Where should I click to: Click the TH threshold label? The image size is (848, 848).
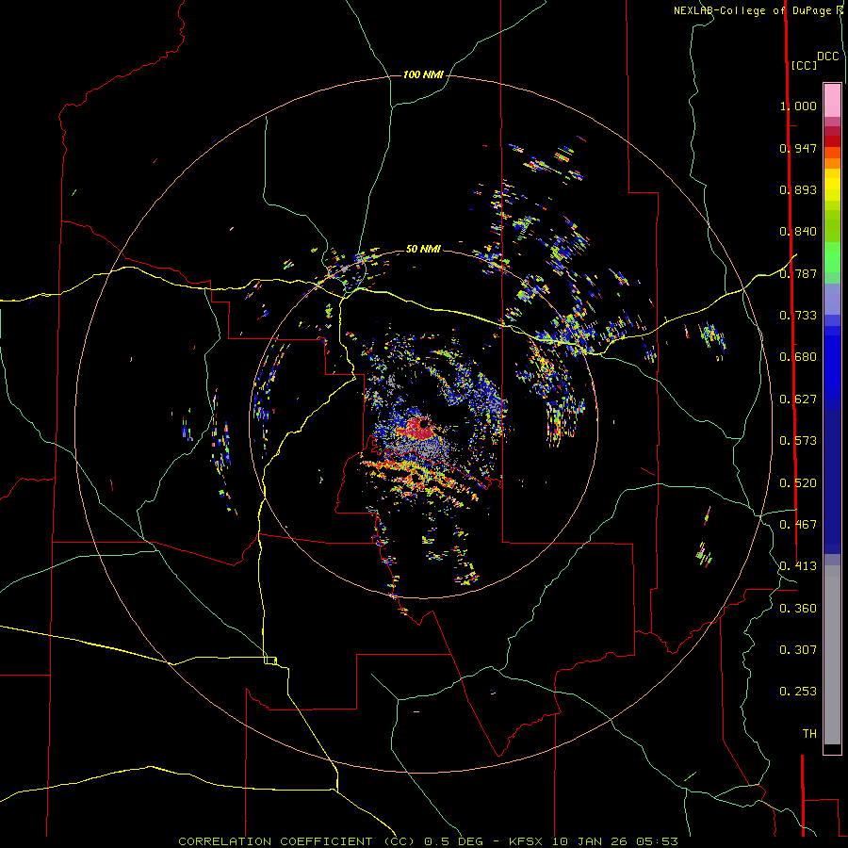tap(809, 734)
